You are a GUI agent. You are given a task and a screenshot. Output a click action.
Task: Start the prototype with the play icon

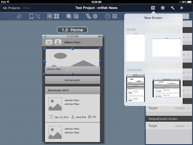coord(182,8)
